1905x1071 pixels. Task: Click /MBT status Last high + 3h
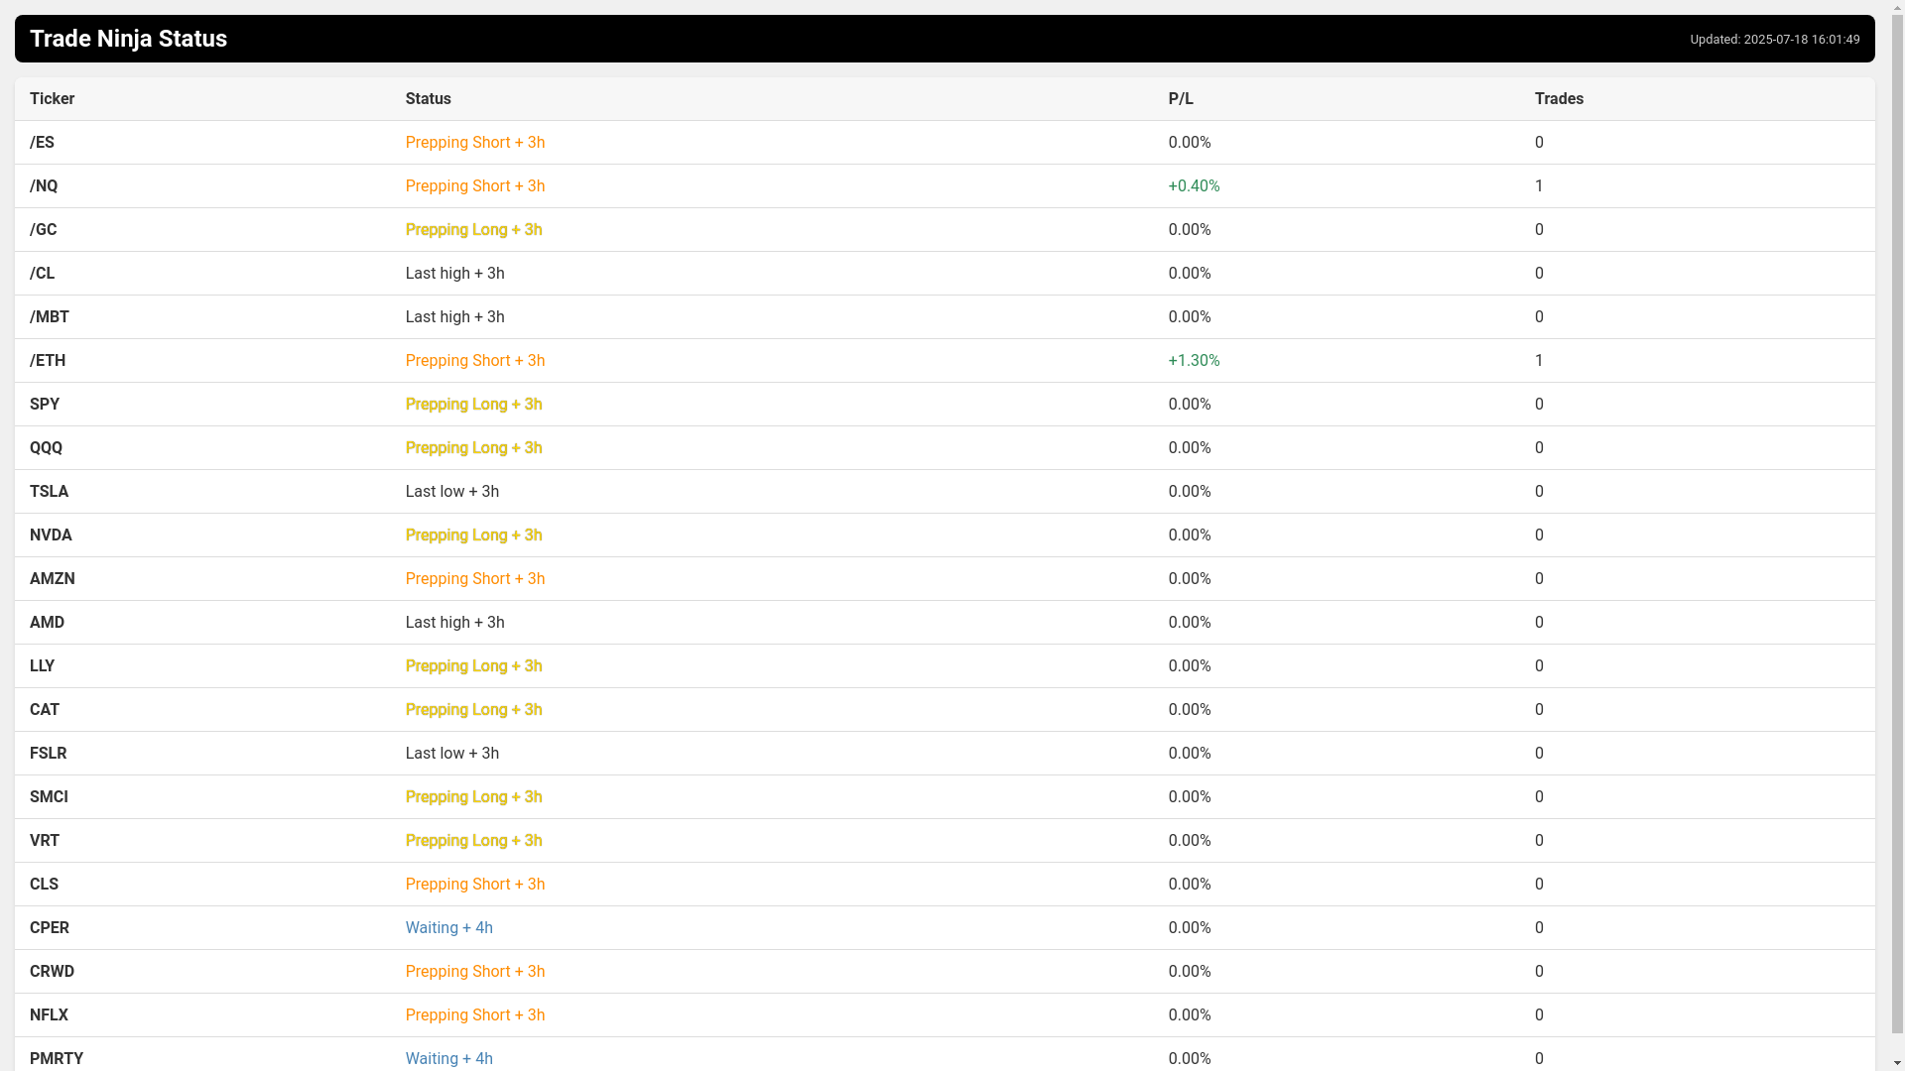click(x=454, y=317)
